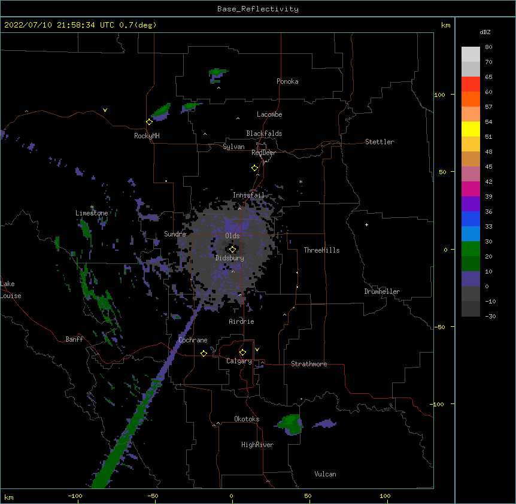Click the Innisfail label
Image resolution: width=516 pixels, height=504 pixels.
point(248,195)
